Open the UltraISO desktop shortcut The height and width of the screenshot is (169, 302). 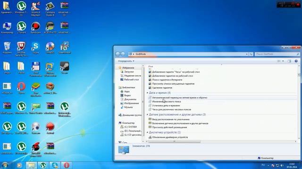(50, 48)
